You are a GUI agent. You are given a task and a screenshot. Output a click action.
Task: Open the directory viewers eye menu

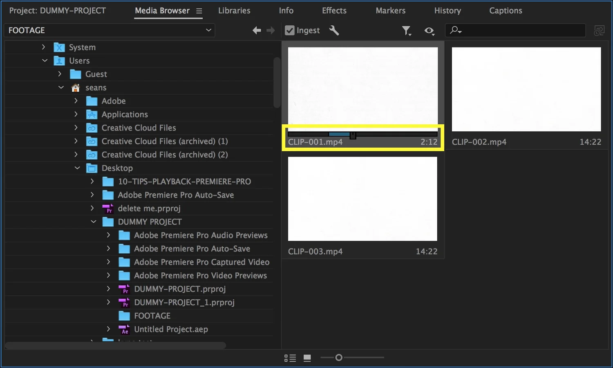pyautogui.click(x=429, y=31)
